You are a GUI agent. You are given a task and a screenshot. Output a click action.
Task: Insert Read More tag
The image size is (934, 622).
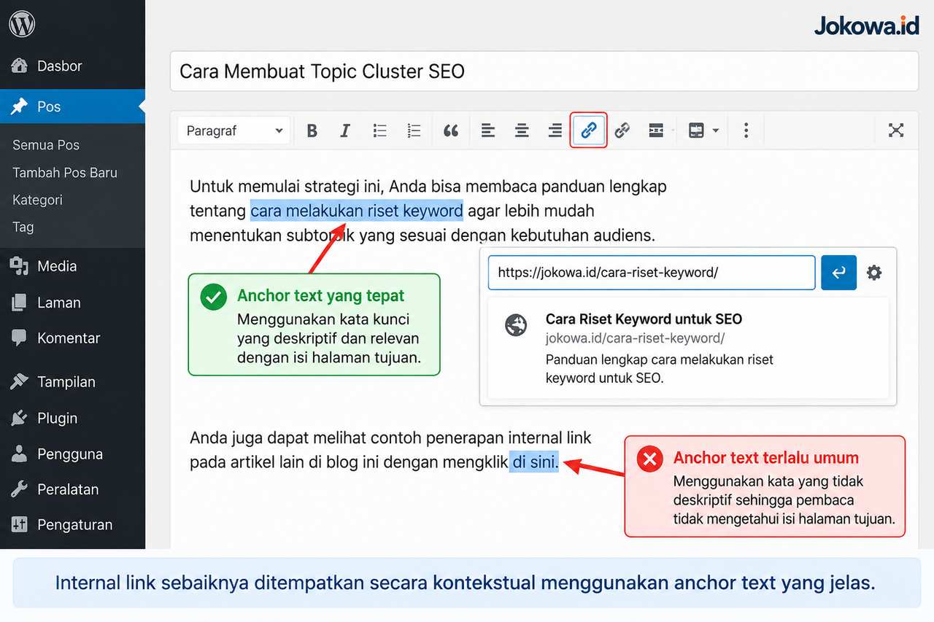(656, 131)
